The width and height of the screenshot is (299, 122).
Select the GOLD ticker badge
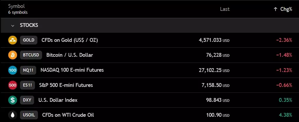29,40
